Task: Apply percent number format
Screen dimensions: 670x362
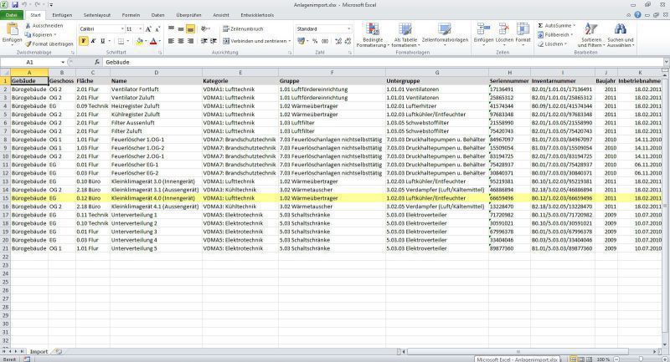Action: point(315,41)
